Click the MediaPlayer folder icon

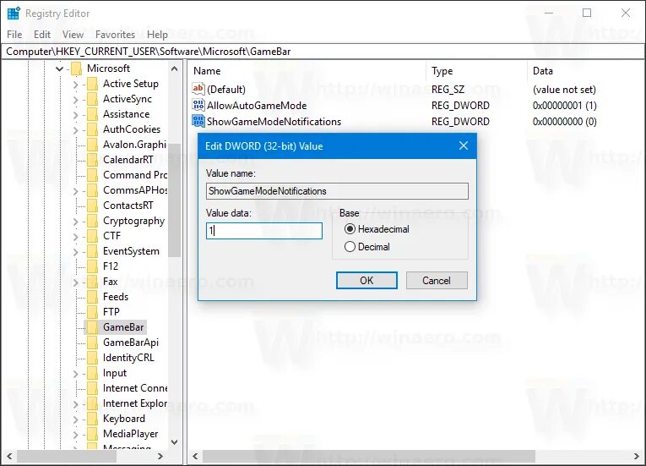(92, 434)
